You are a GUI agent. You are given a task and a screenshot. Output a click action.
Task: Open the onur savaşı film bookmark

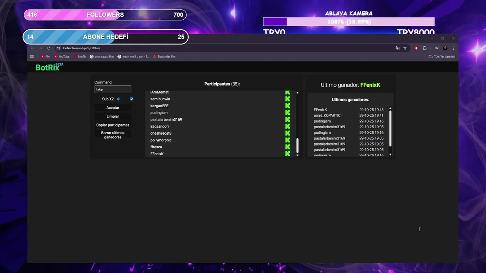pos(102,56)
